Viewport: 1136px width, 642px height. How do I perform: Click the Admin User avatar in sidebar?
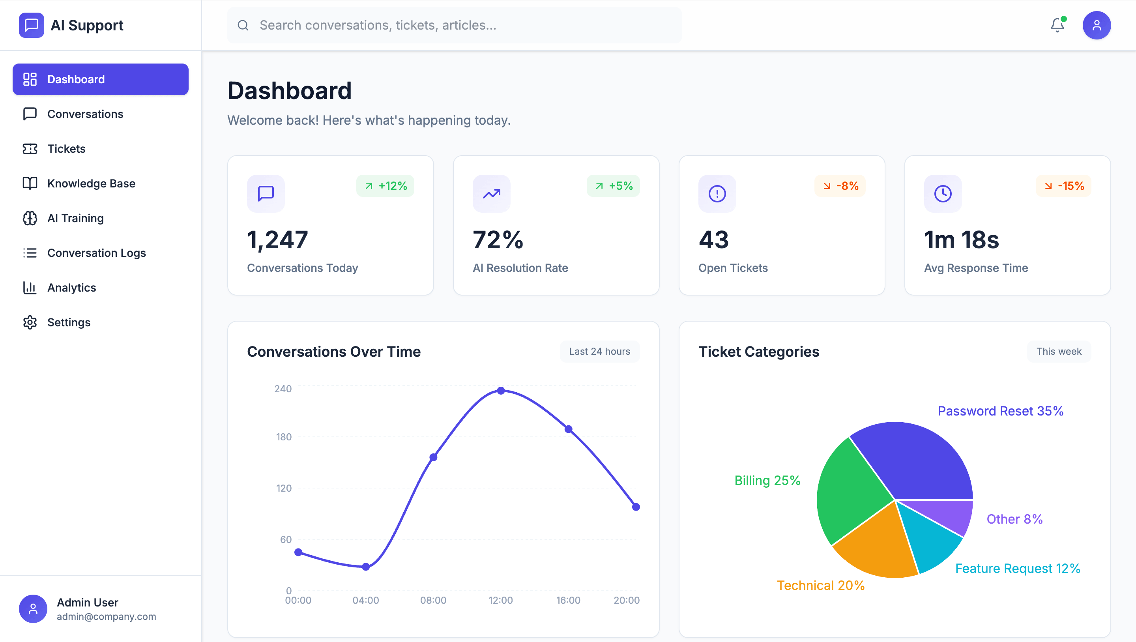pyautogui.click(x=33, y=608)
